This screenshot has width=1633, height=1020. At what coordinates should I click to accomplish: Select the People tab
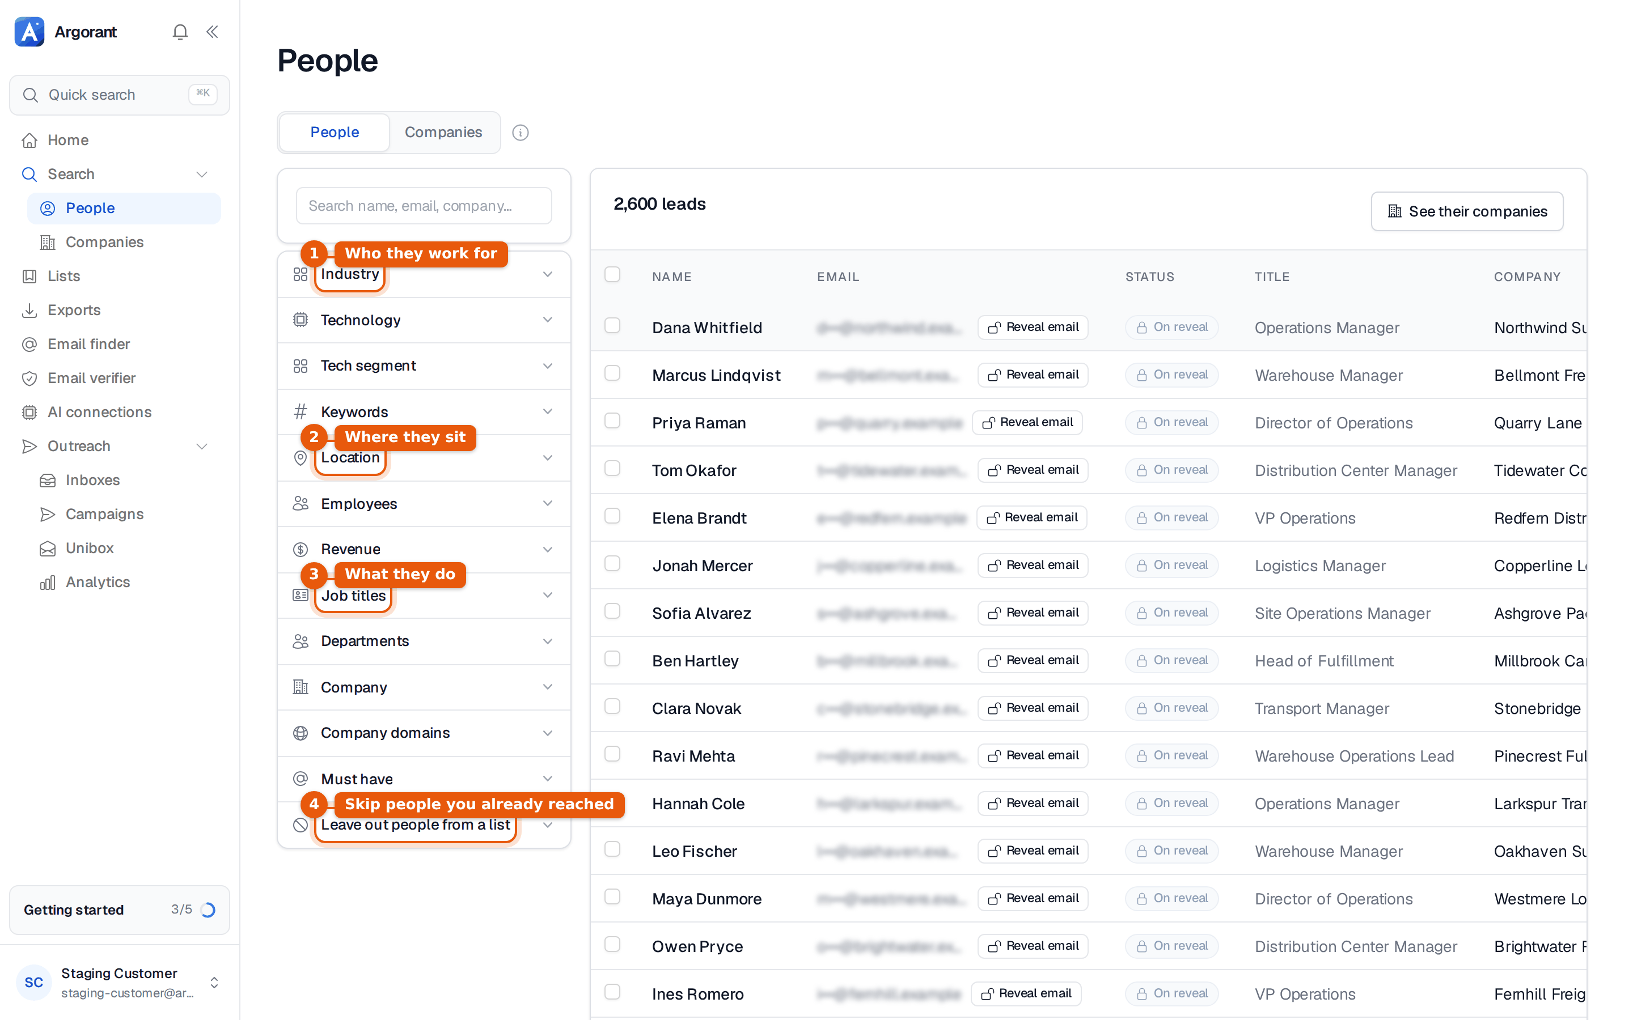coord(335,132)
